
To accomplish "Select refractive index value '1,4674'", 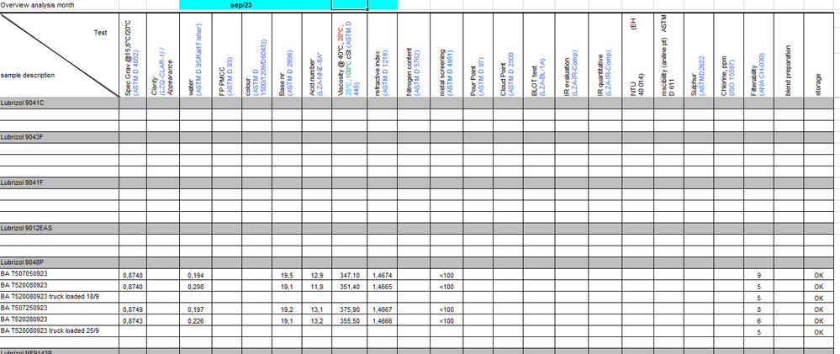I will tap(383, 275).
